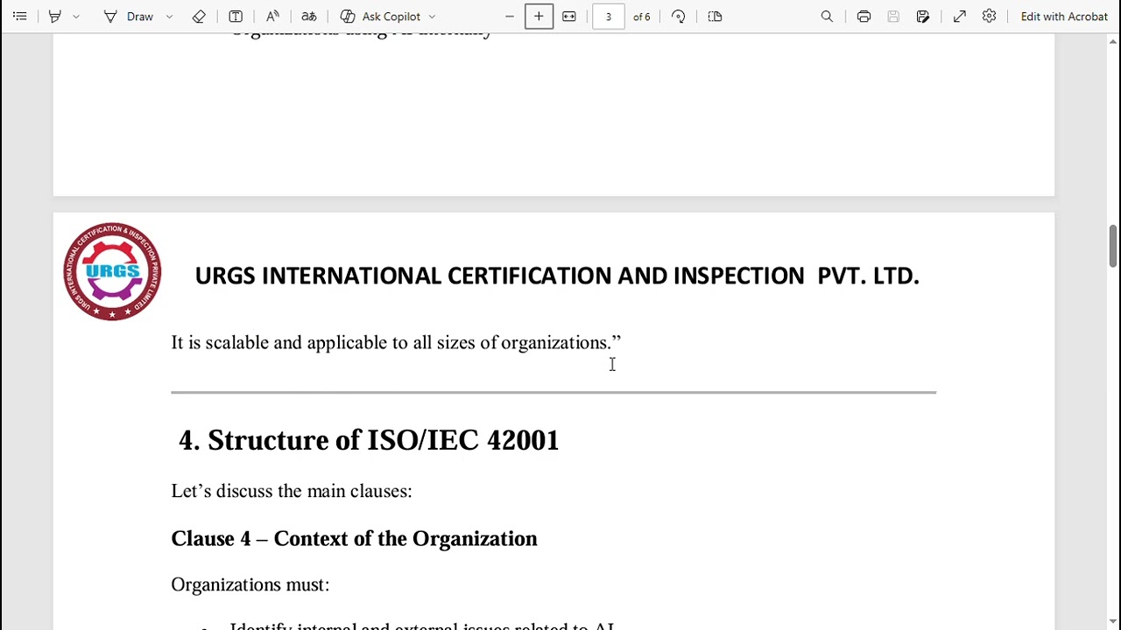Switch page view layout
Viewport: 1121px width, 630px height.
click(x=715, y=17)
